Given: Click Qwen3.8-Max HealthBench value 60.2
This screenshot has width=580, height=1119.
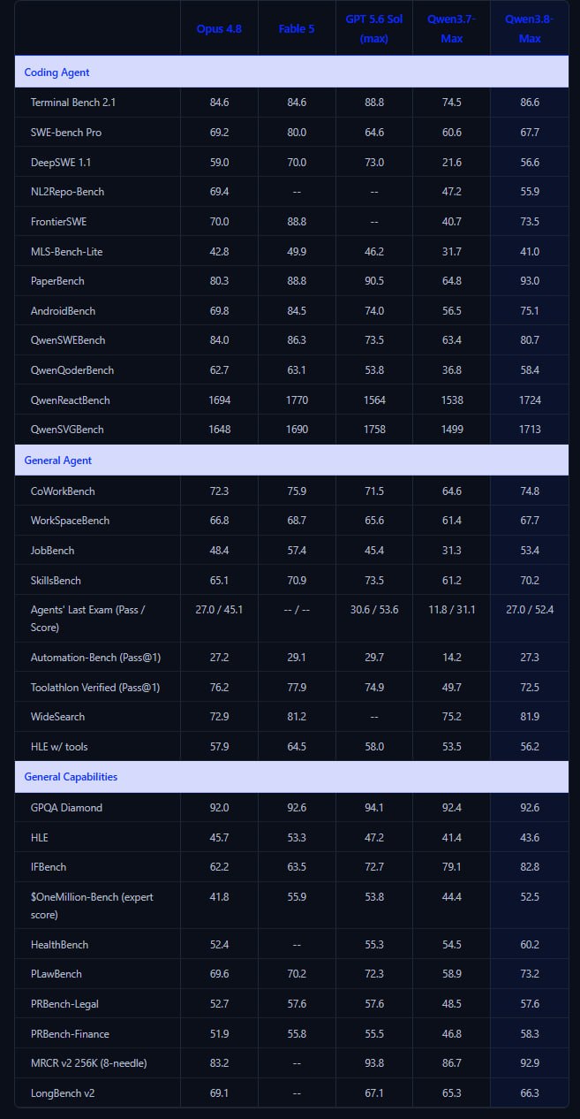Looking at the screenshot, I should 530,945.
